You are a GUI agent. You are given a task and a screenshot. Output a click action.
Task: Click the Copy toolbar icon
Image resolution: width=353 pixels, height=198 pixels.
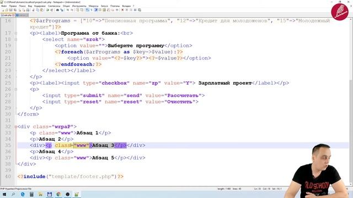38,10
